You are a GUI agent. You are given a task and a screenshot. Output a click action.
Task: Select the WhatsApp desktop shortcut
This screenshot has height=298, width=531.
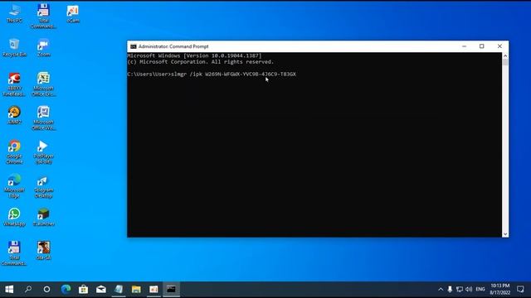[x=14, y=217]
